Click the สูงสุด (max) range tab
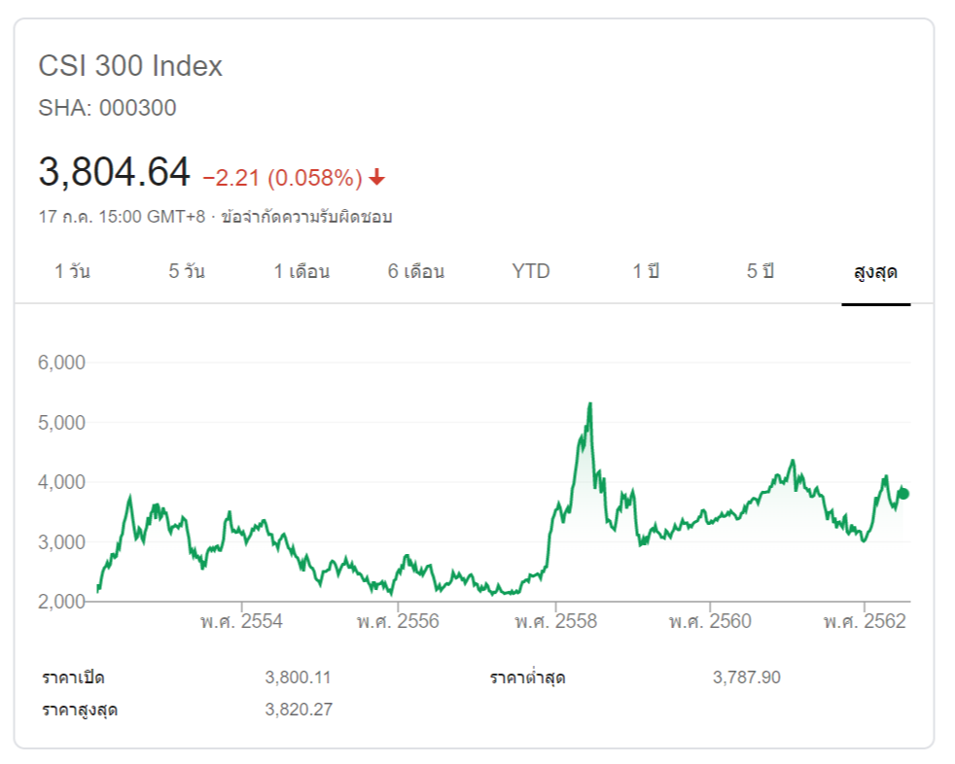Viewport: 955px width, 764px height. pos(875,272)
